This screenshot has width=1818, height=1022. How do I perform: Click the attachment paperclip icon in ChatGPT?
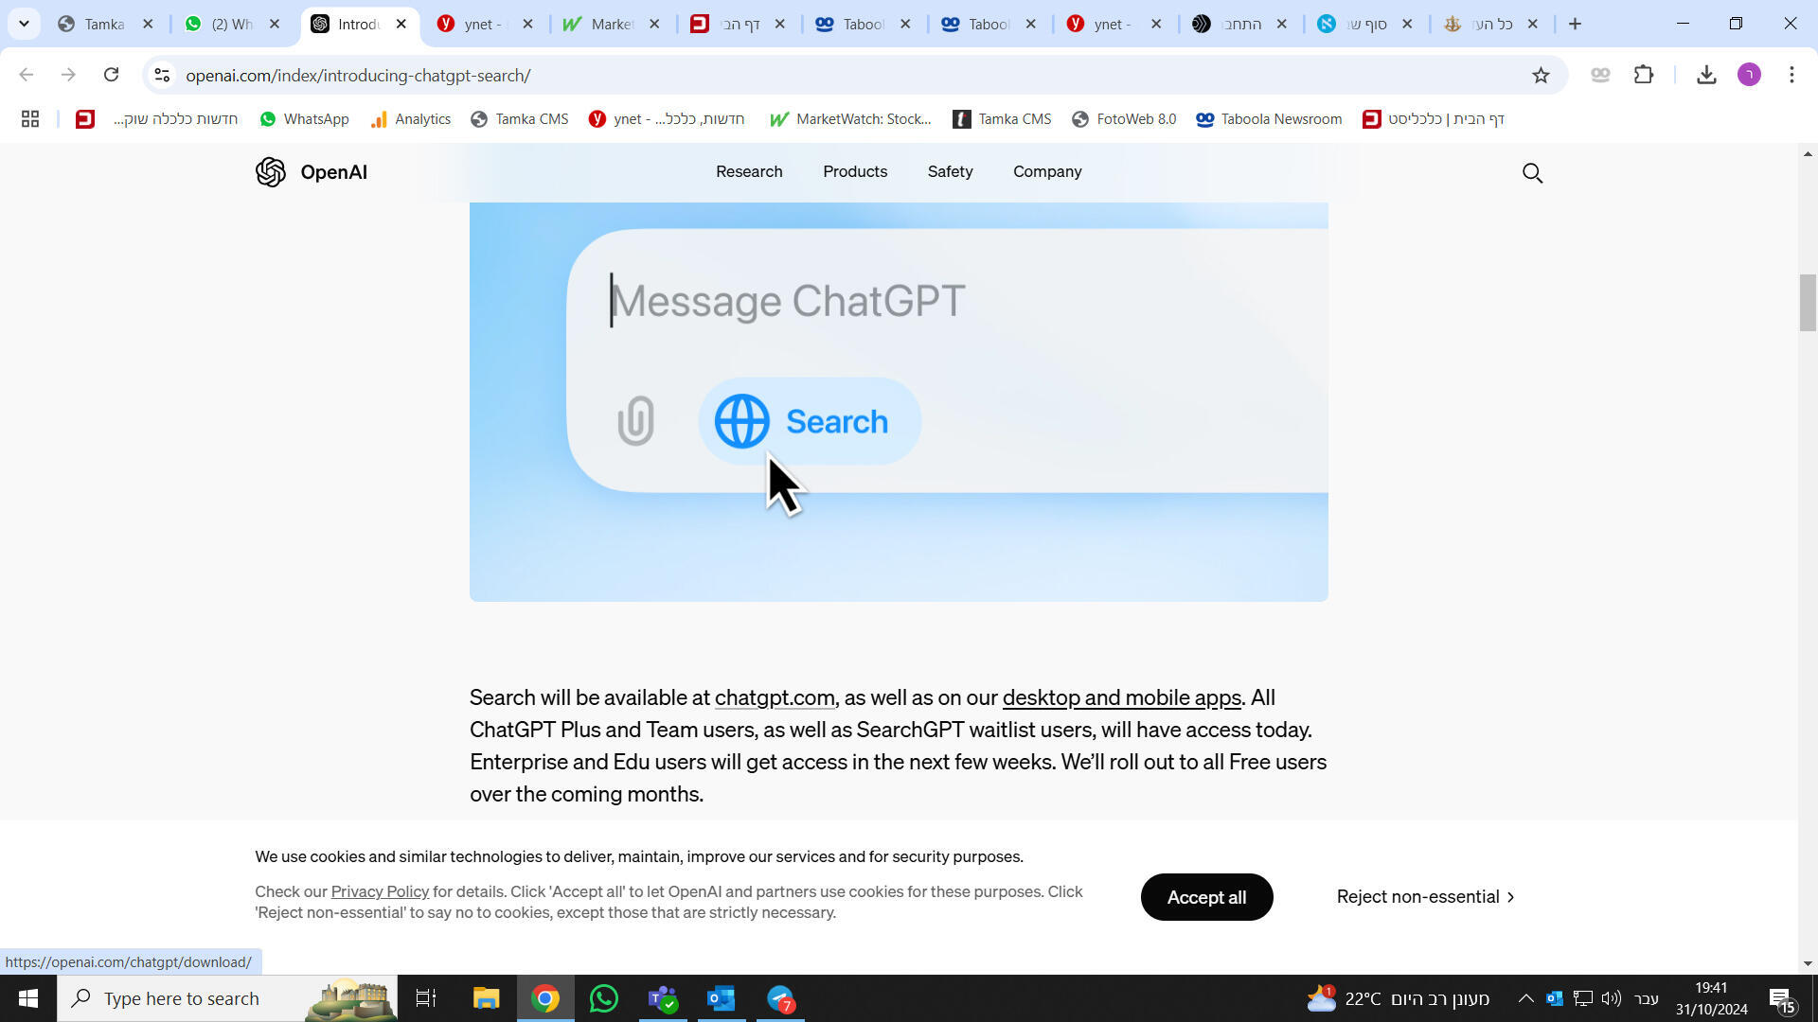[x=638, y=422]
